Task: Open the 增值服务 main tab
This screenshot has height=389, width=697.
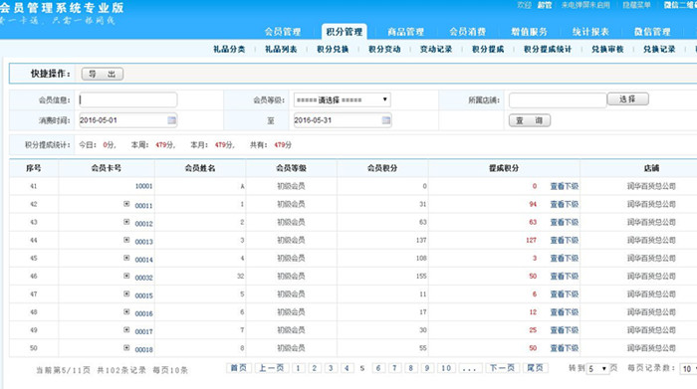Action: [529, 32]
